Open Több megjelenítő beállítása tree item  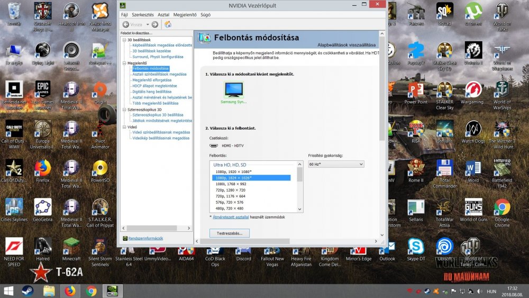[155, 103]
